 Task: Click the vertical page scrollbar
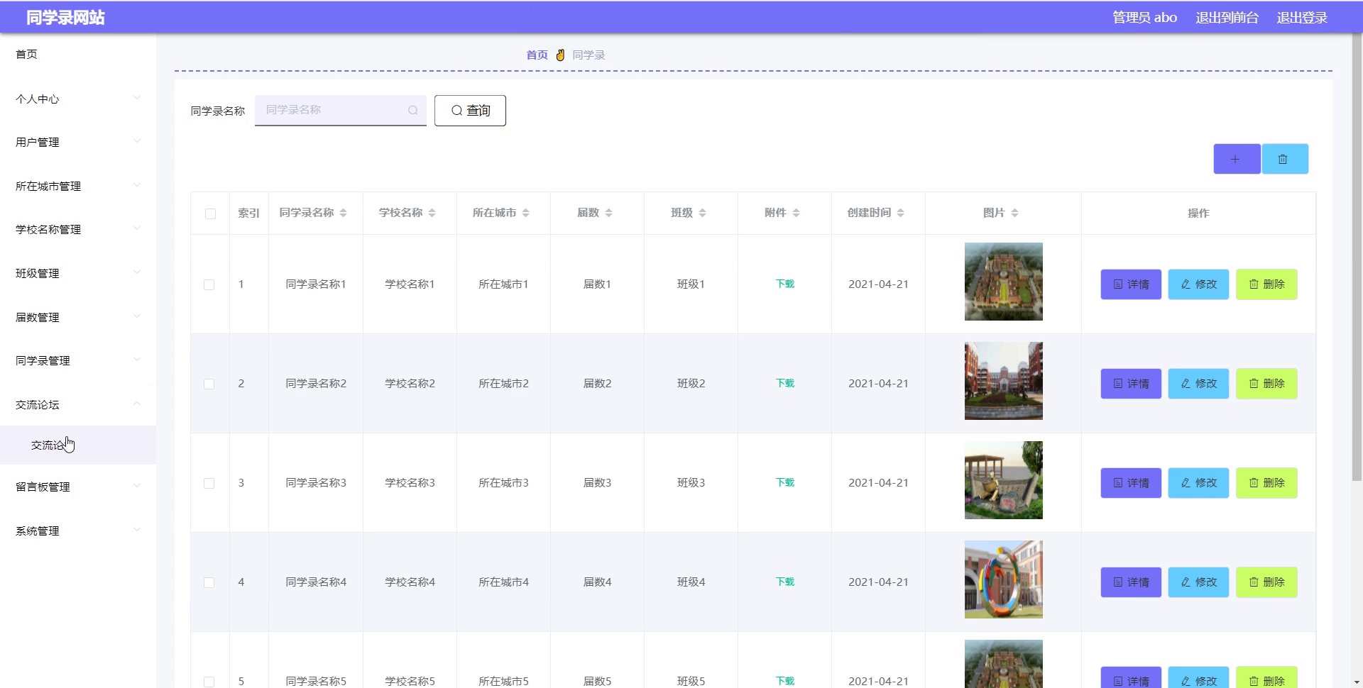[1357, 257]
